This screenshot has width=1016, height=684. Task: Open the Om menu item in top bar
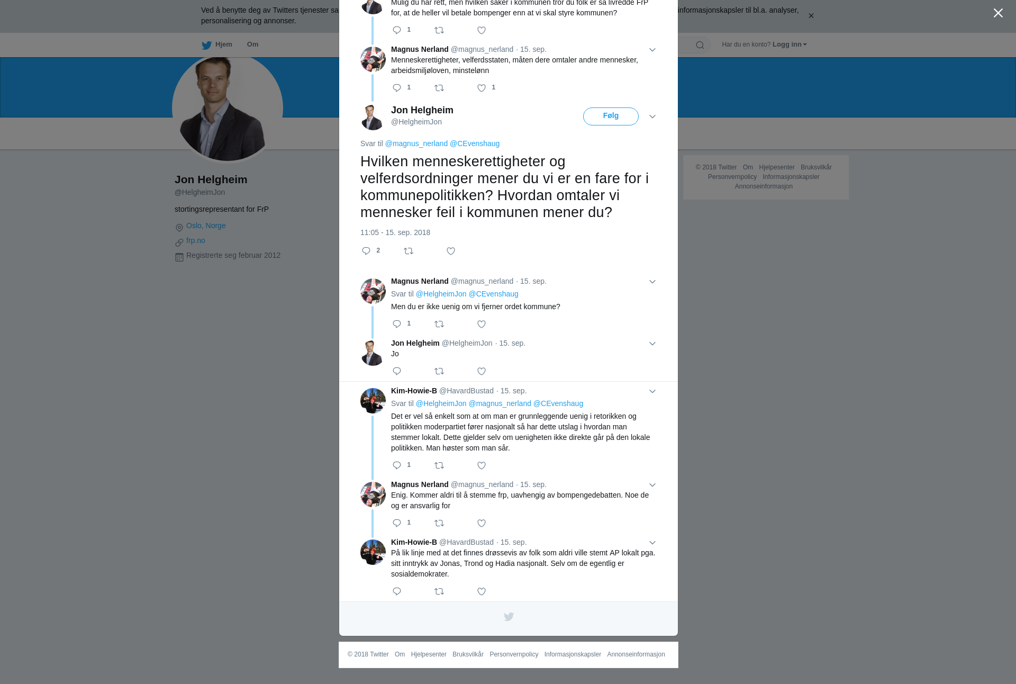(252, 44)
